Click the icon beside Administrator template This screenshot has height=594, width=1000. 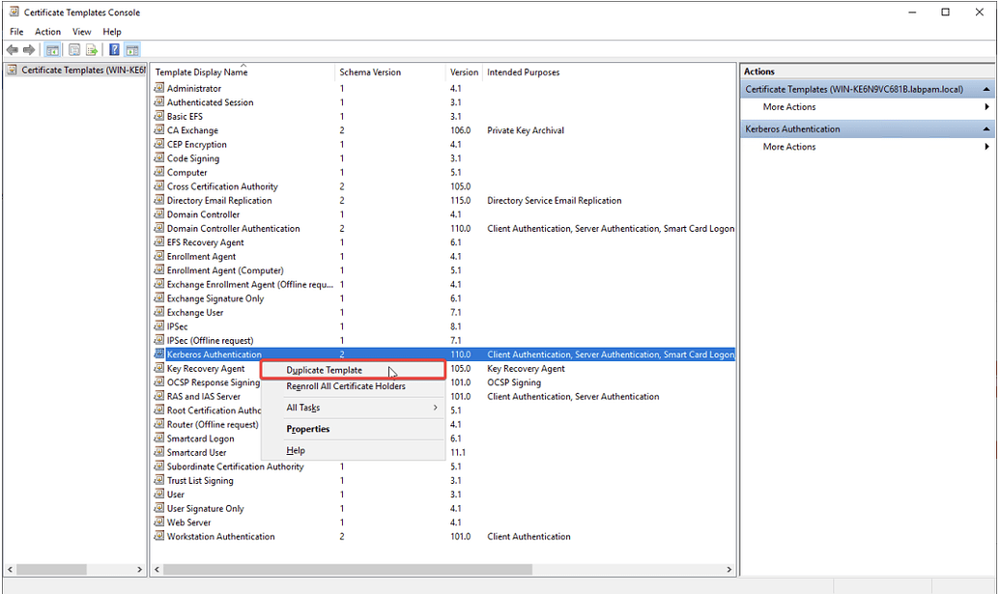(x=158, y=88)
